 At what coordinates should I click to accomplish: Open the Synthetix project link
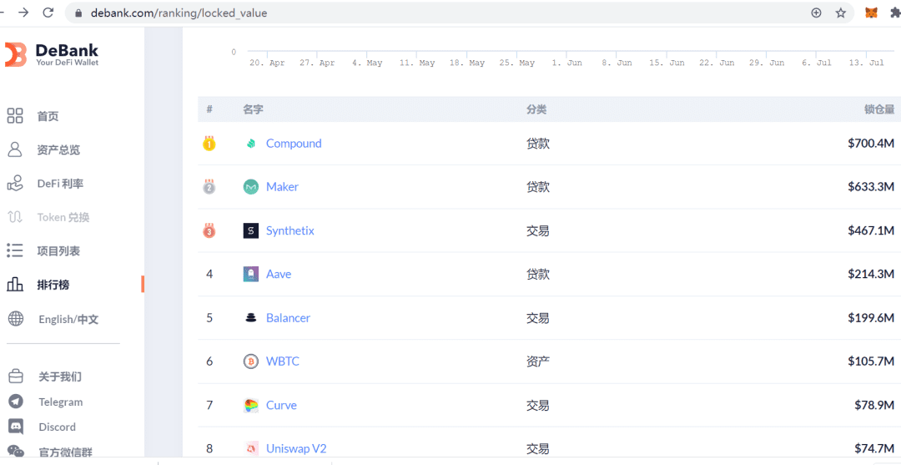coord(290,231)
